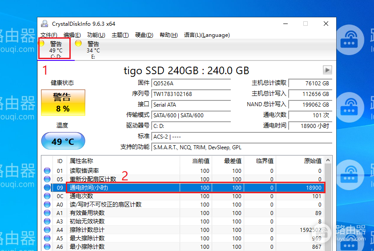Select the 重新分配扇区计数 attribute row
The height and width of the screenshot is (251, 374).
pos(183,179)
